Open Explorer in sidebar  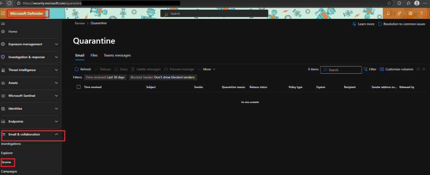7,153
